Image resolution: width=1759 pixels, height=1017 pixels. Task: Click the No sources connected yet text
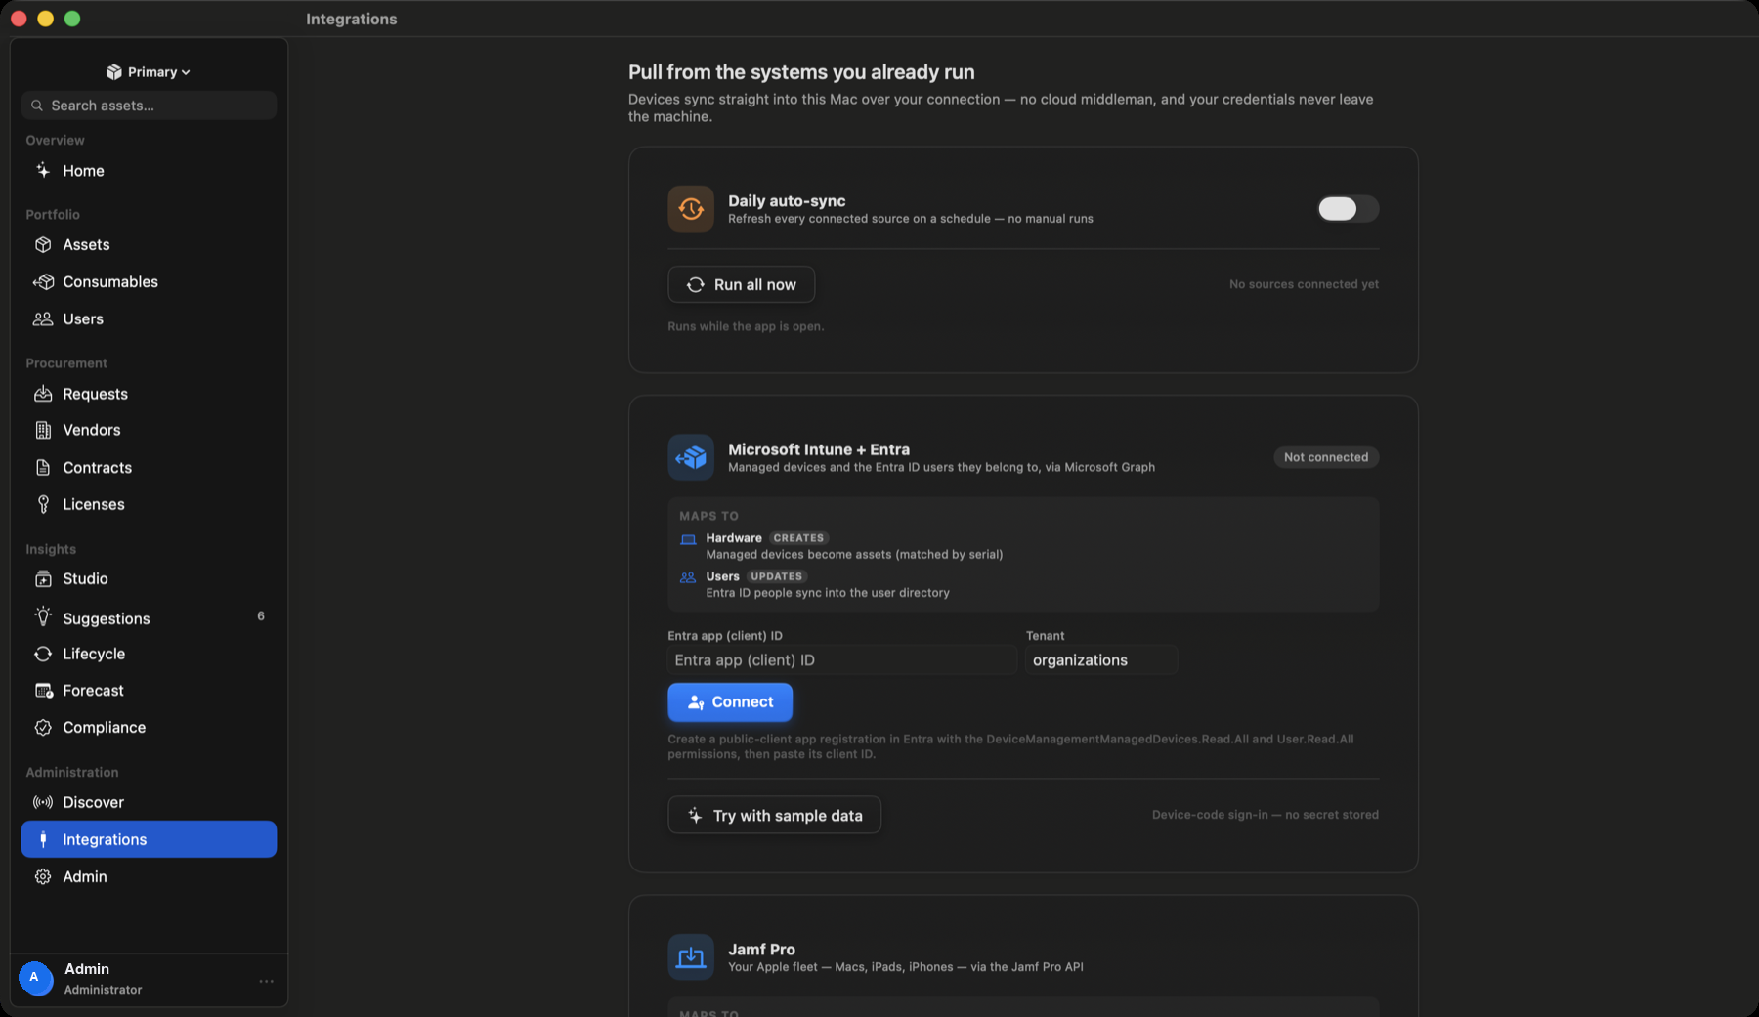pos(1304,284)
